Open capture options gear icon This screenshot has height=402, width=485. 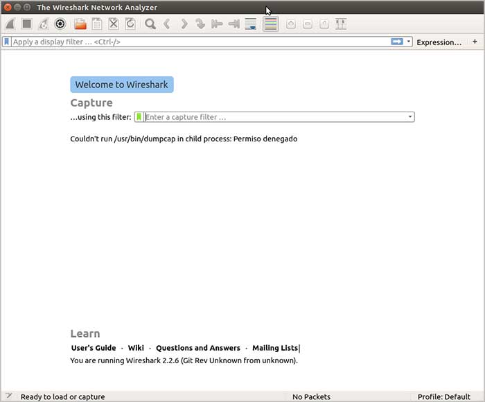(60, 24)
